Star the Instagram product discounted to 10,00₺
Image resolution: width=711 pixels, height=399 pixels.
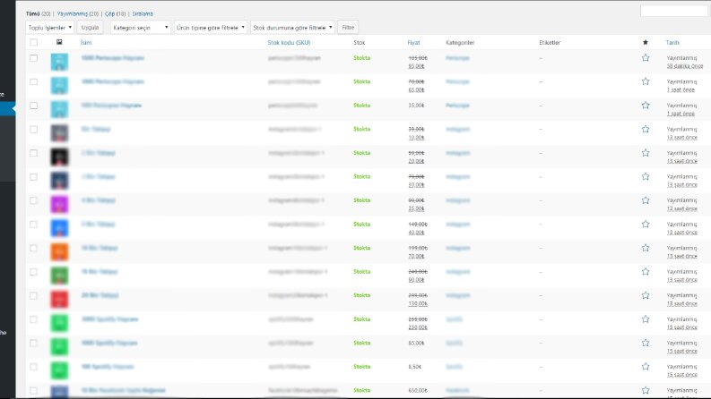pos(646,129)
